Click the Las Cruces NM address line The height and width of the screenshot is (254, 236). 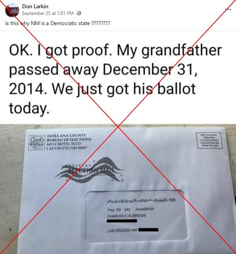pyautogui.click(x=122, y=230)
